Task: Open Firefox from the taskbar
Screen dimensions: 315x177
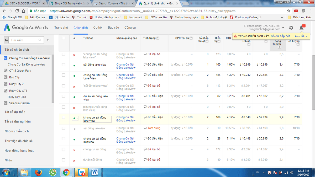Action: click(38, 172)
